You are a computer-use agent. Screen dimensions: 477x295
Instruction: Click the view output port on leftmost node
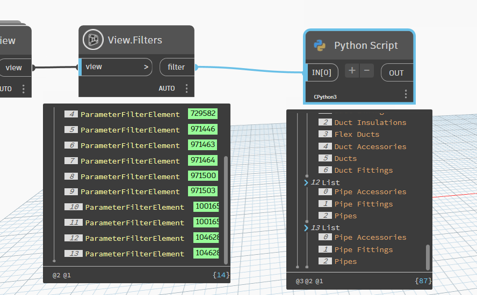click(15, 68)
